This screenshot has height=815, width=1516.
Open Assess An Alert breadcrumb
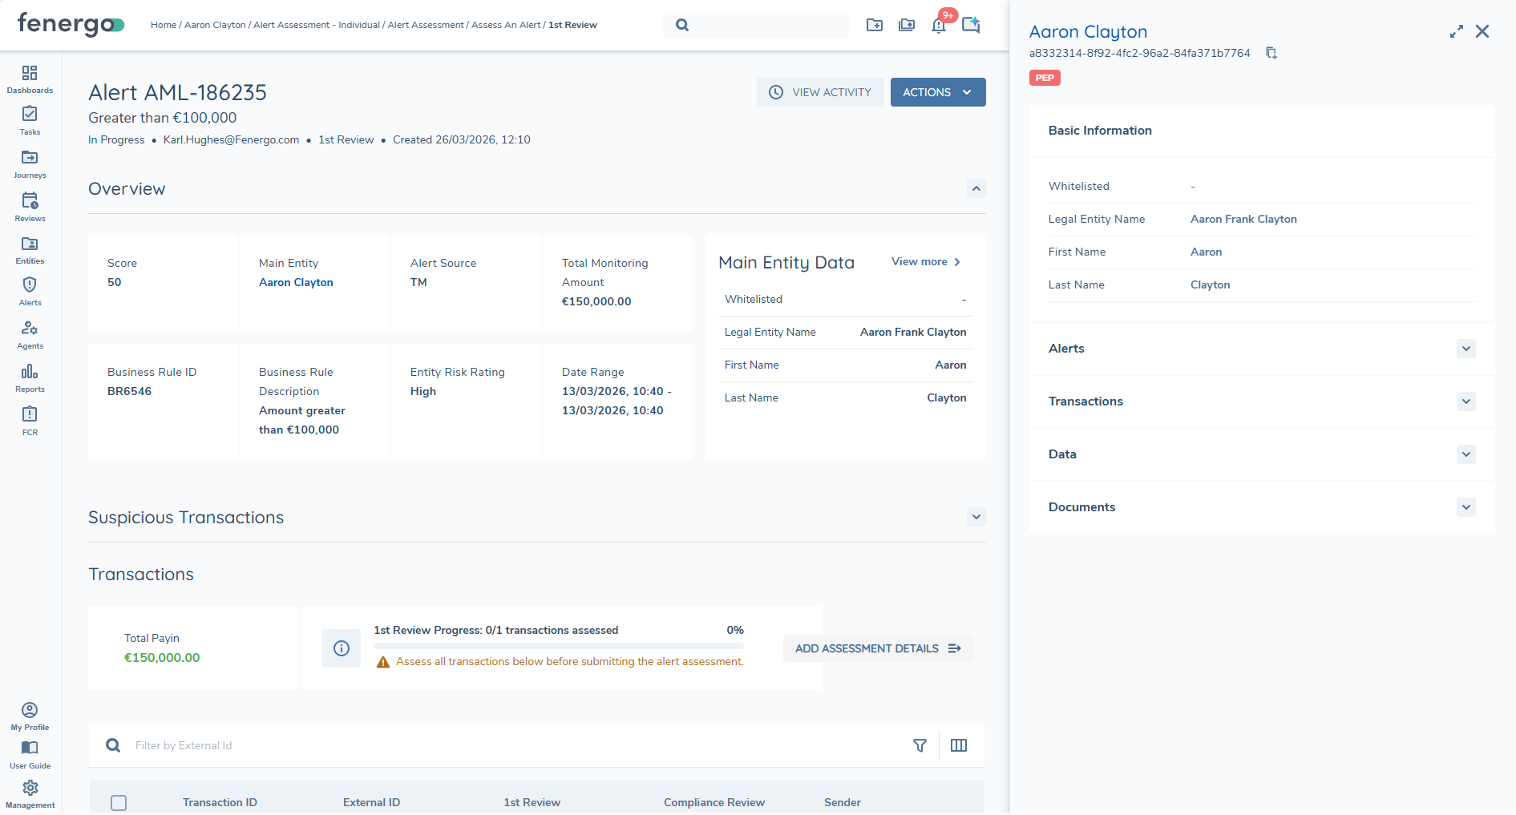point(506,25)
